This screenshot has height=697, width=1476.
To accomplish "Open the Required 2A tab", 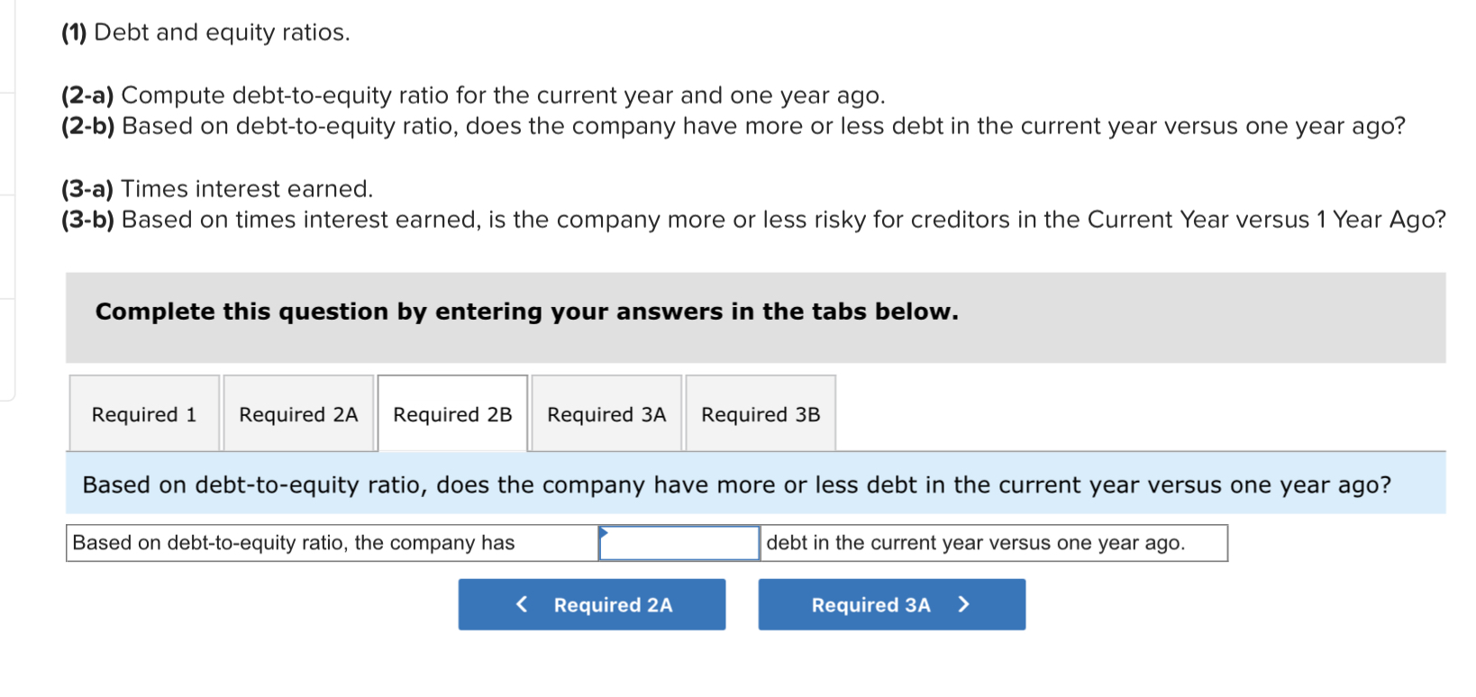I will pyautogui.click(x=298, y=414).
